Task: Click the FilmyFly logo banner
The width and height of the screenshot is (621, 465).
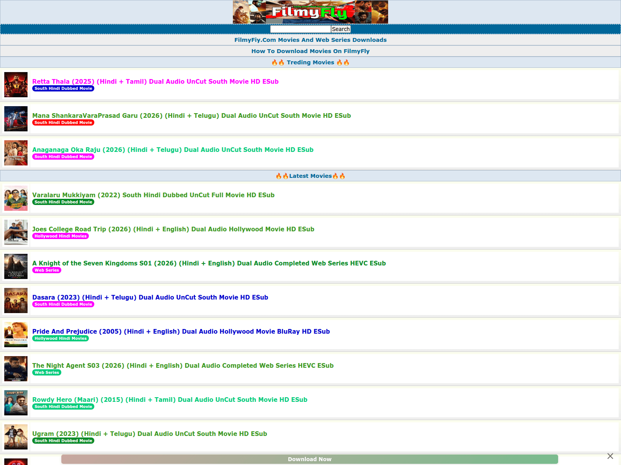Action: [310, 12]
